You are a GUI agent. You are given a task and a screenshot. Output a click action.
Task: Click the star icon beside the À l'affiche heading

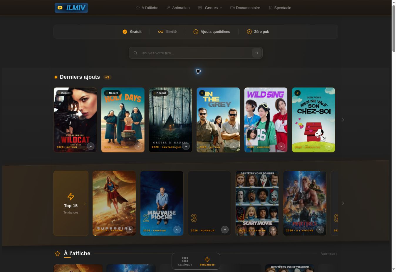(58, 253)
